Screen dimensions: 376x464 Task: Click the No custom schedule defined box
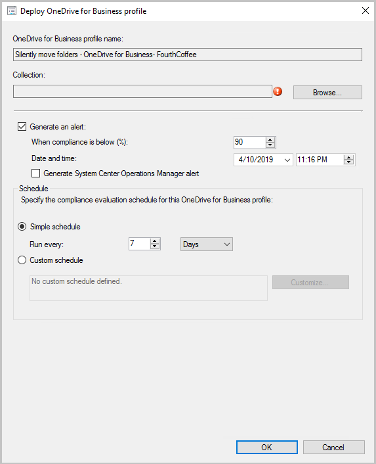click(148, 289)
